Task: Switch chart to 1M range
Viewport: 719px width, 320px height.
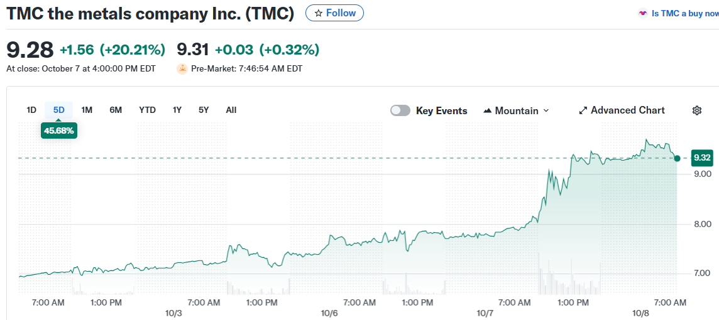Action: click(x=87, y=110)
